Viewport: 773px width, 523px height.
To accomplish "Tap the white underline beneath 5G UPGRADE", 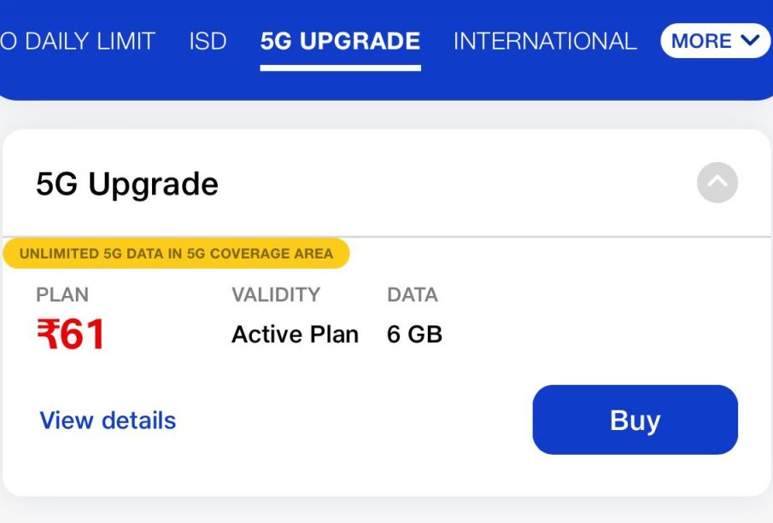I will (x=340, y=68).
